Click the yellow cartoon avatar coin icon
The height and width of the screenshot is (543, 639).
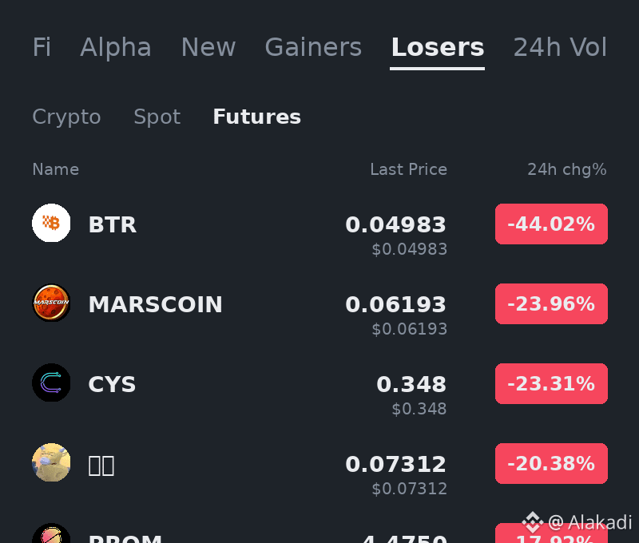51,462
